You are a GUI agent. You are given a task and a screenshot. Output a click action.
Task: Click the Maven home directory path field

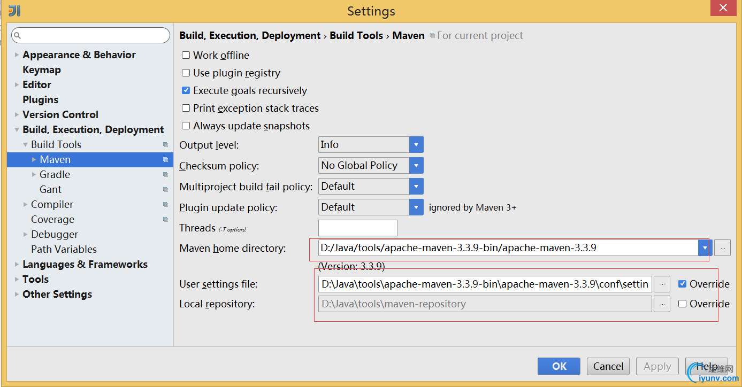(x=508, y=248)
